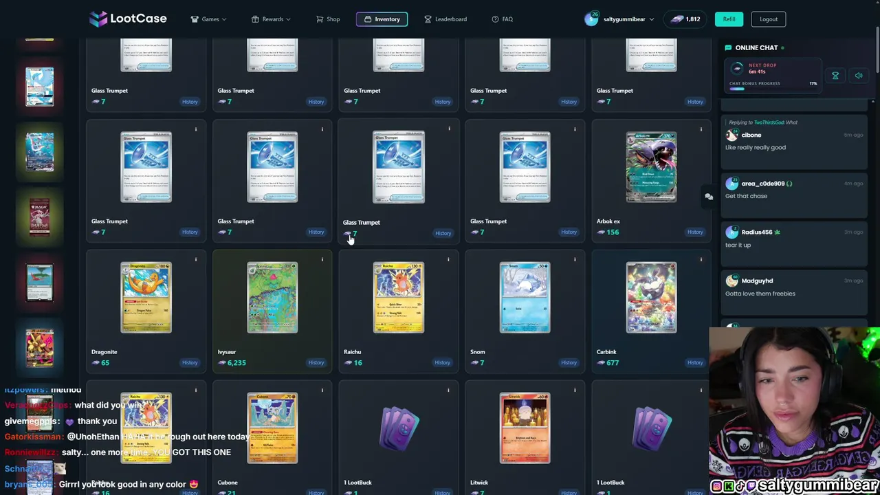The image size is (880, 495).
Task: Click cibone's chat avatar
Action: (731, 135)
